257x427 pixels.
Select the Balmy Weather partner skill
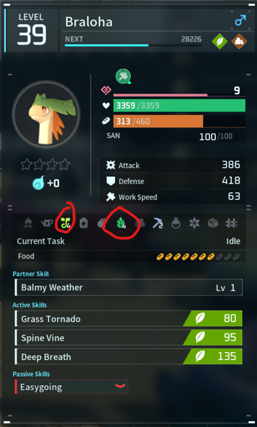(128, 287)
